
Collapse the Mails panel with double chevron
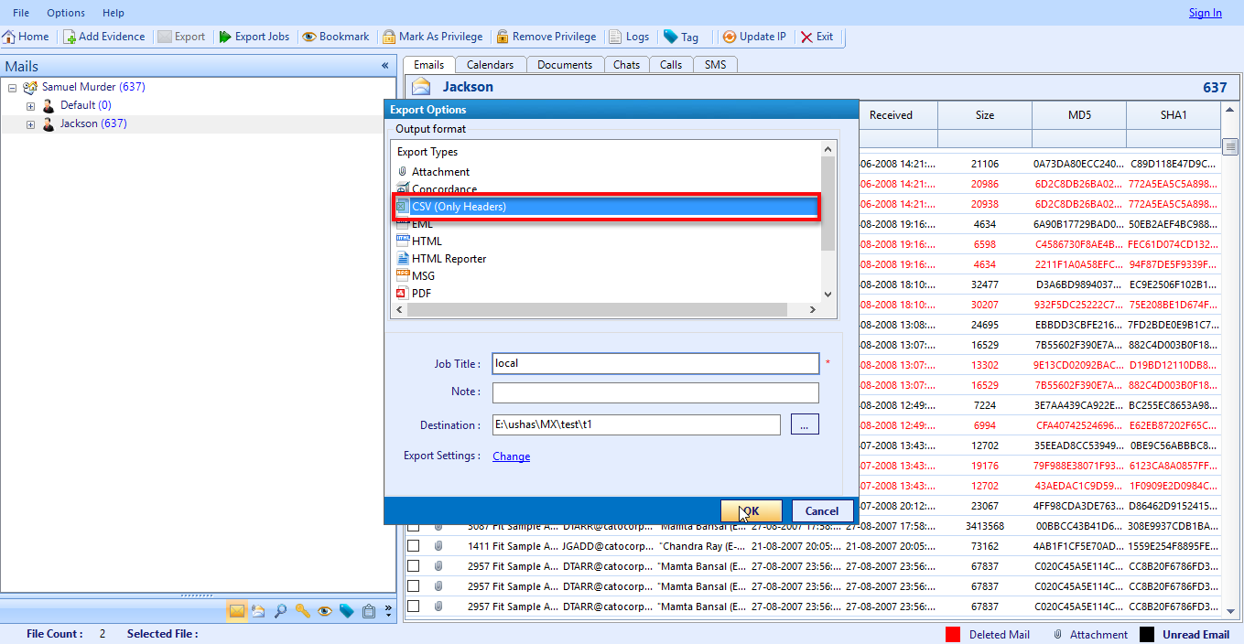[x=385, y=66]
